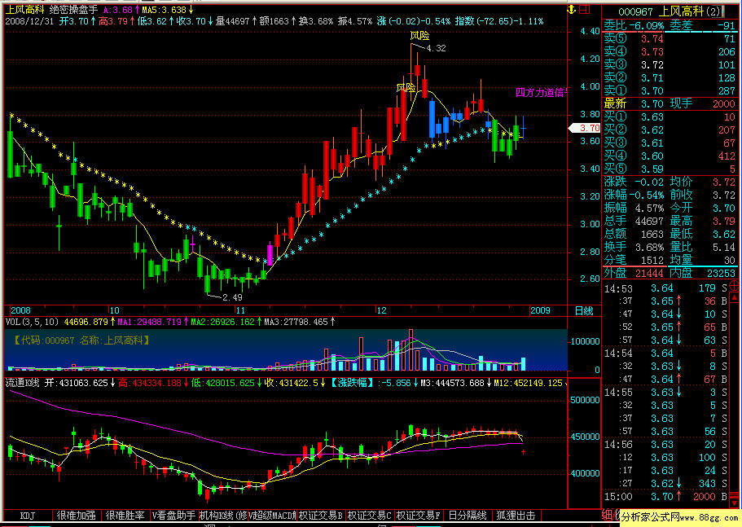Switch to the 很准胜率 tab
The width and height of the screenshot is (742, 527).
125,516
